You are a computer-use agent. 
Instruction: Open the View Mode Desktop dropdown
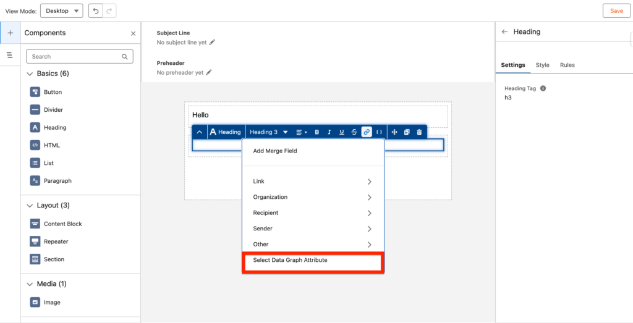pyautogui.click(x=62, y=11)
